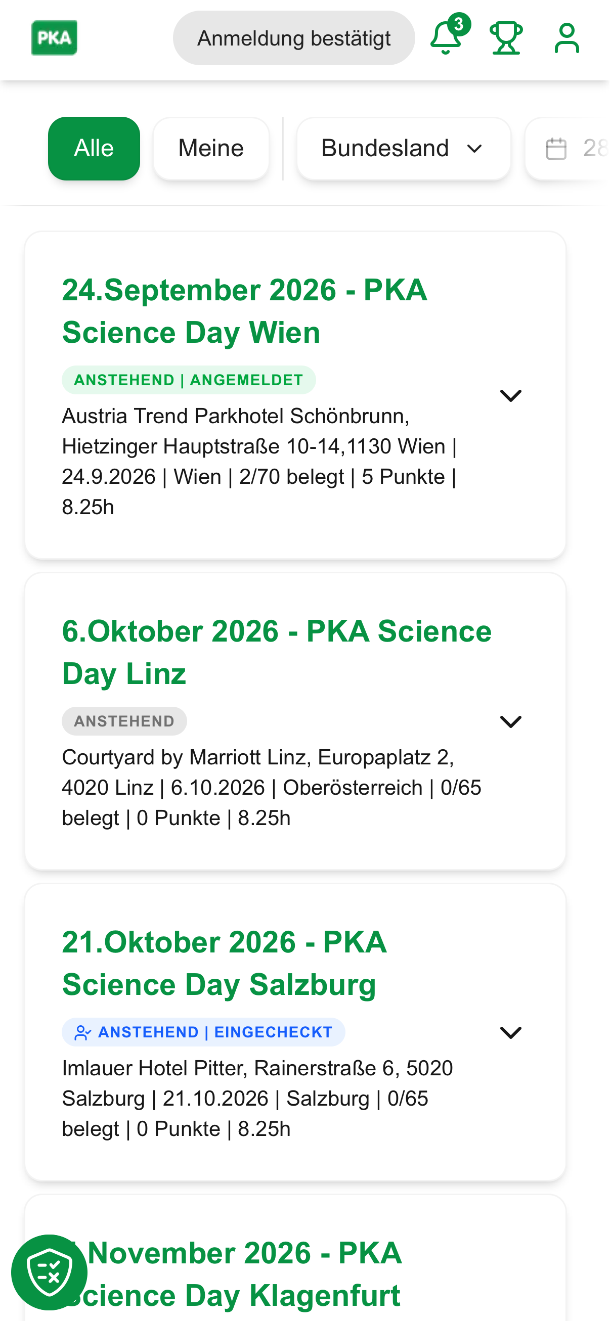Open the privacy shield button
The image size is (611, 1321).
coord(49,1272)
